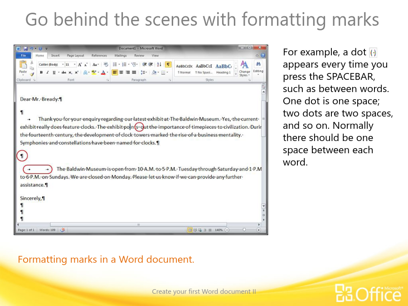408x306 pixels.
Task: Select the Format Painter brush
Action: coord(32,74)
